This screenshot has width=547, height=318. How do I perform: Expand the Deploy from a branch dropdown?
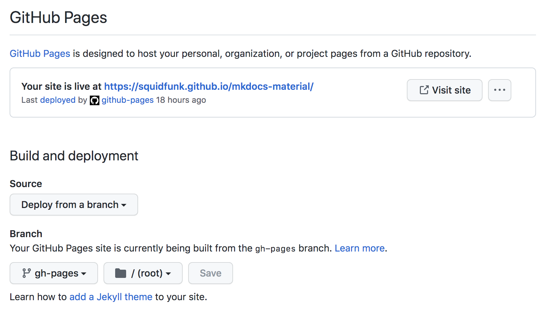coord(74,205)
